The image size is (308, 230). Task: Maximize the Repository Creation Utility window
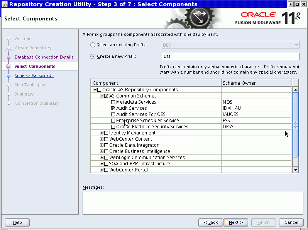click(x=298, y=4)
